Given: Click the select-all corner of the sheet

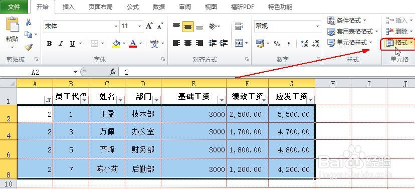Looking at the screenshot, I should (x=9, y=83).
